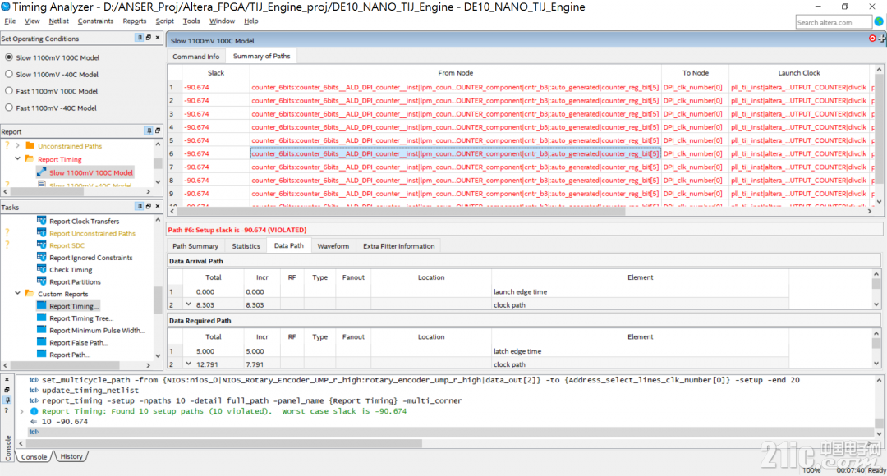
Task: Select Slow 1100mV 100C Model radio button
Action: (x=9, y=57)
